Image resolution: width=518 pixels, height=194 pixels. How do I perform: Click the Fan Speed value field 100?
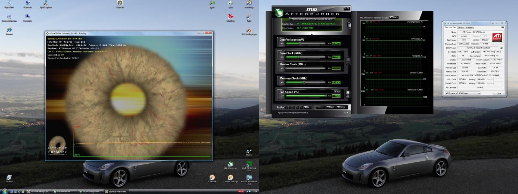336,96
